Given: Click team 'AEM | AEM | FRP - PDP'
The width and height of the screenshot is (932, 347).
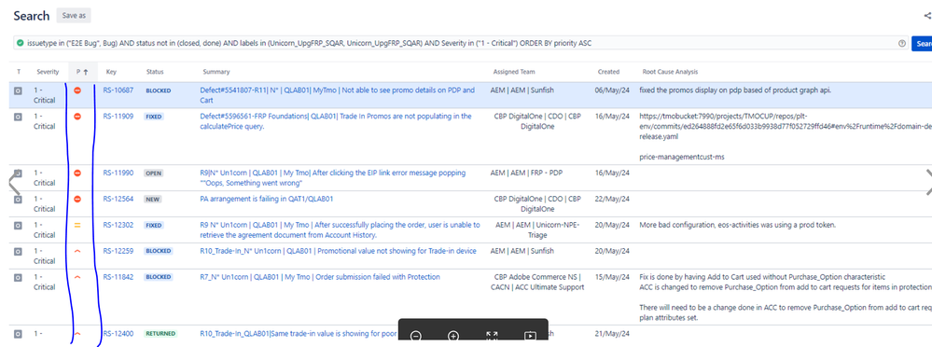Looking at the screenshot, I should pyautogui.click(x=526, y=173).
